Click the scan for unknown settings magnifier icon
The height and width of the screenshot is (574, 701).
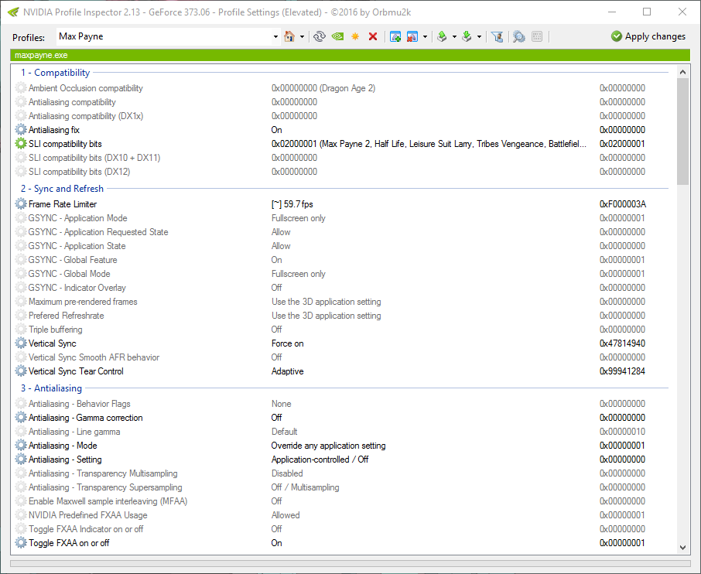pyautogui.click(x=518, y=36)
